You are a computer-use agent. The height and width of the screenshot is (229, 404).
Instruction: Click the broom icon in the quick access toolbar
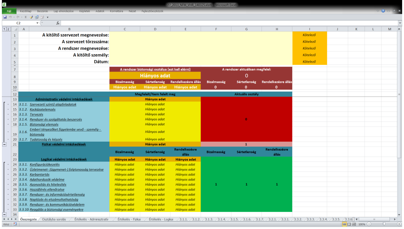click(31, 17)
